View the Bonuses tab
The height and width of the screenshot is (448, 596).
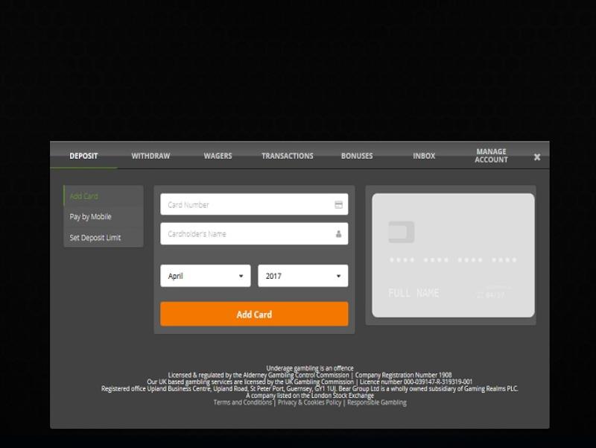357,156
